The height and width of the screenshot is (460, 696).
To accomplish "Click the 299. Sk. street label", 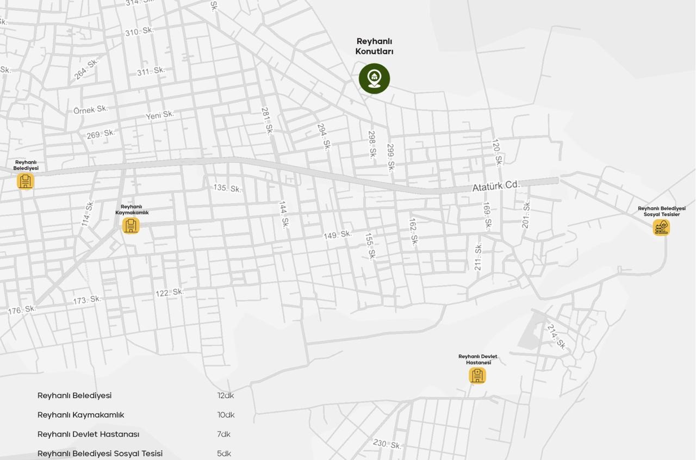I will (390, 158).
